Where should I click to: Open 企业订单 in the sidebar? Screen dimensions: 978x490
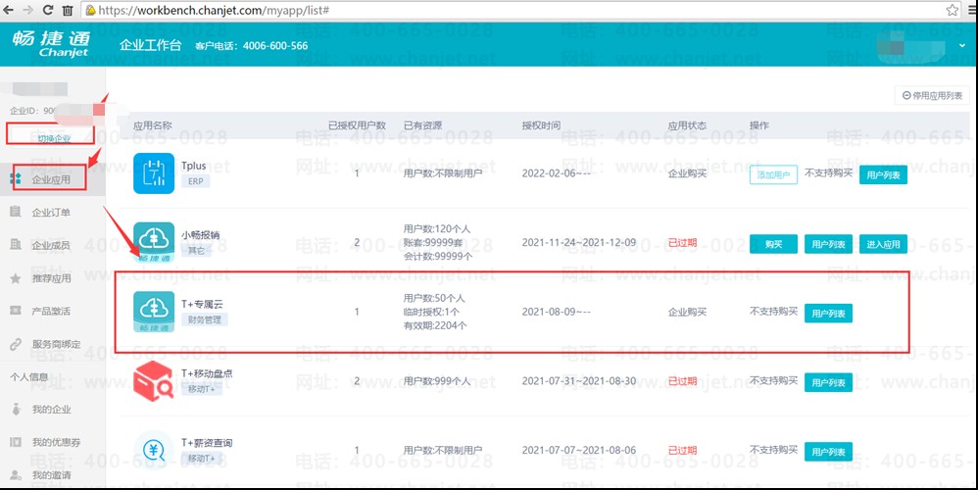[x=51, y=213]
